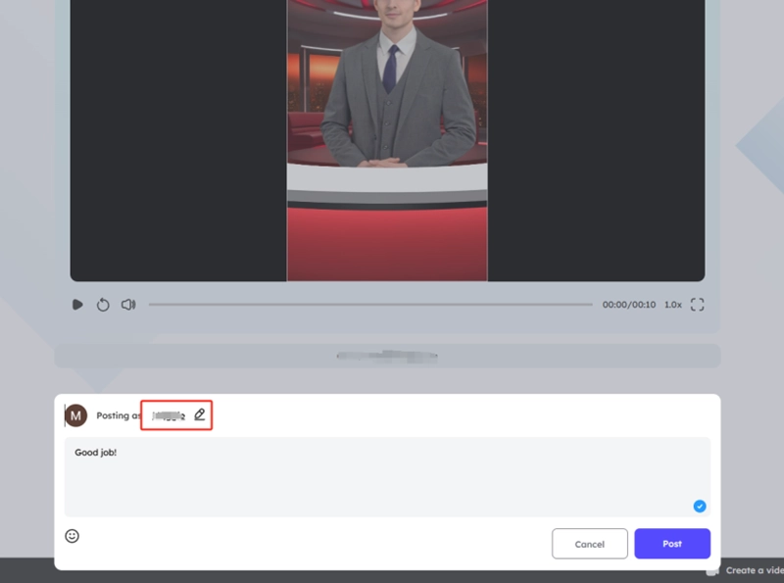Click on the video progress bar

pyautogui.click(x=370, y=305)
